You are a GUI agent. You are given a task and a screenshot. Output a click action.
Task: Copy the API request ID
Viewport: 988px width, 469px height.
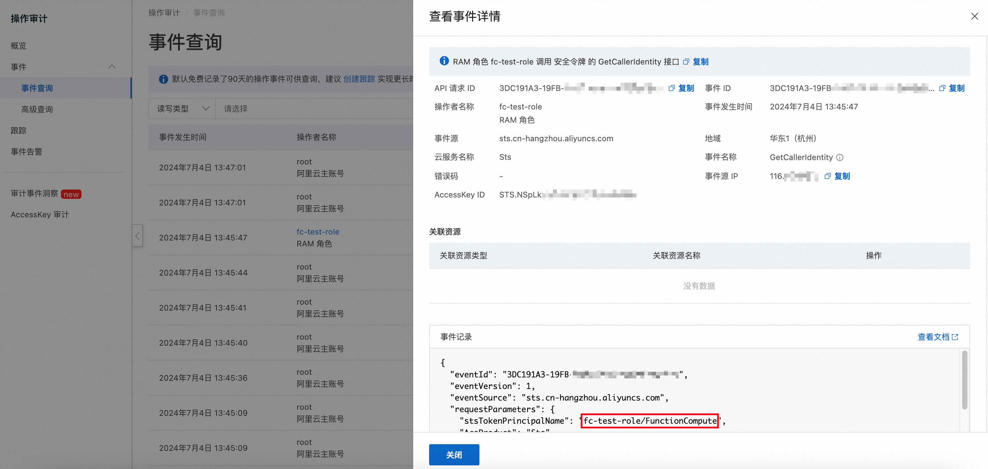pyautogui.click(x=685, y=88)
